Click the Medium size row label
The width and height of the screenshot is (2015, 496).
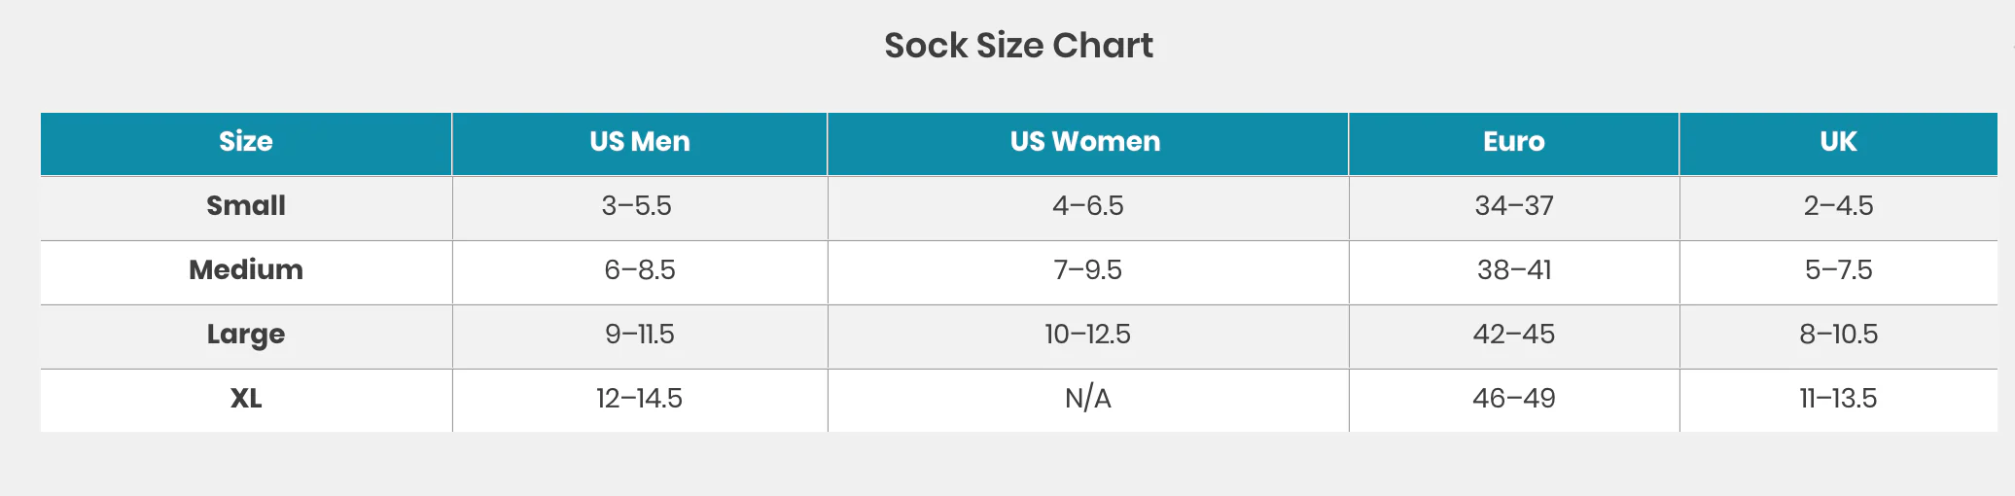pyautogui.click(x=246, y=270)
